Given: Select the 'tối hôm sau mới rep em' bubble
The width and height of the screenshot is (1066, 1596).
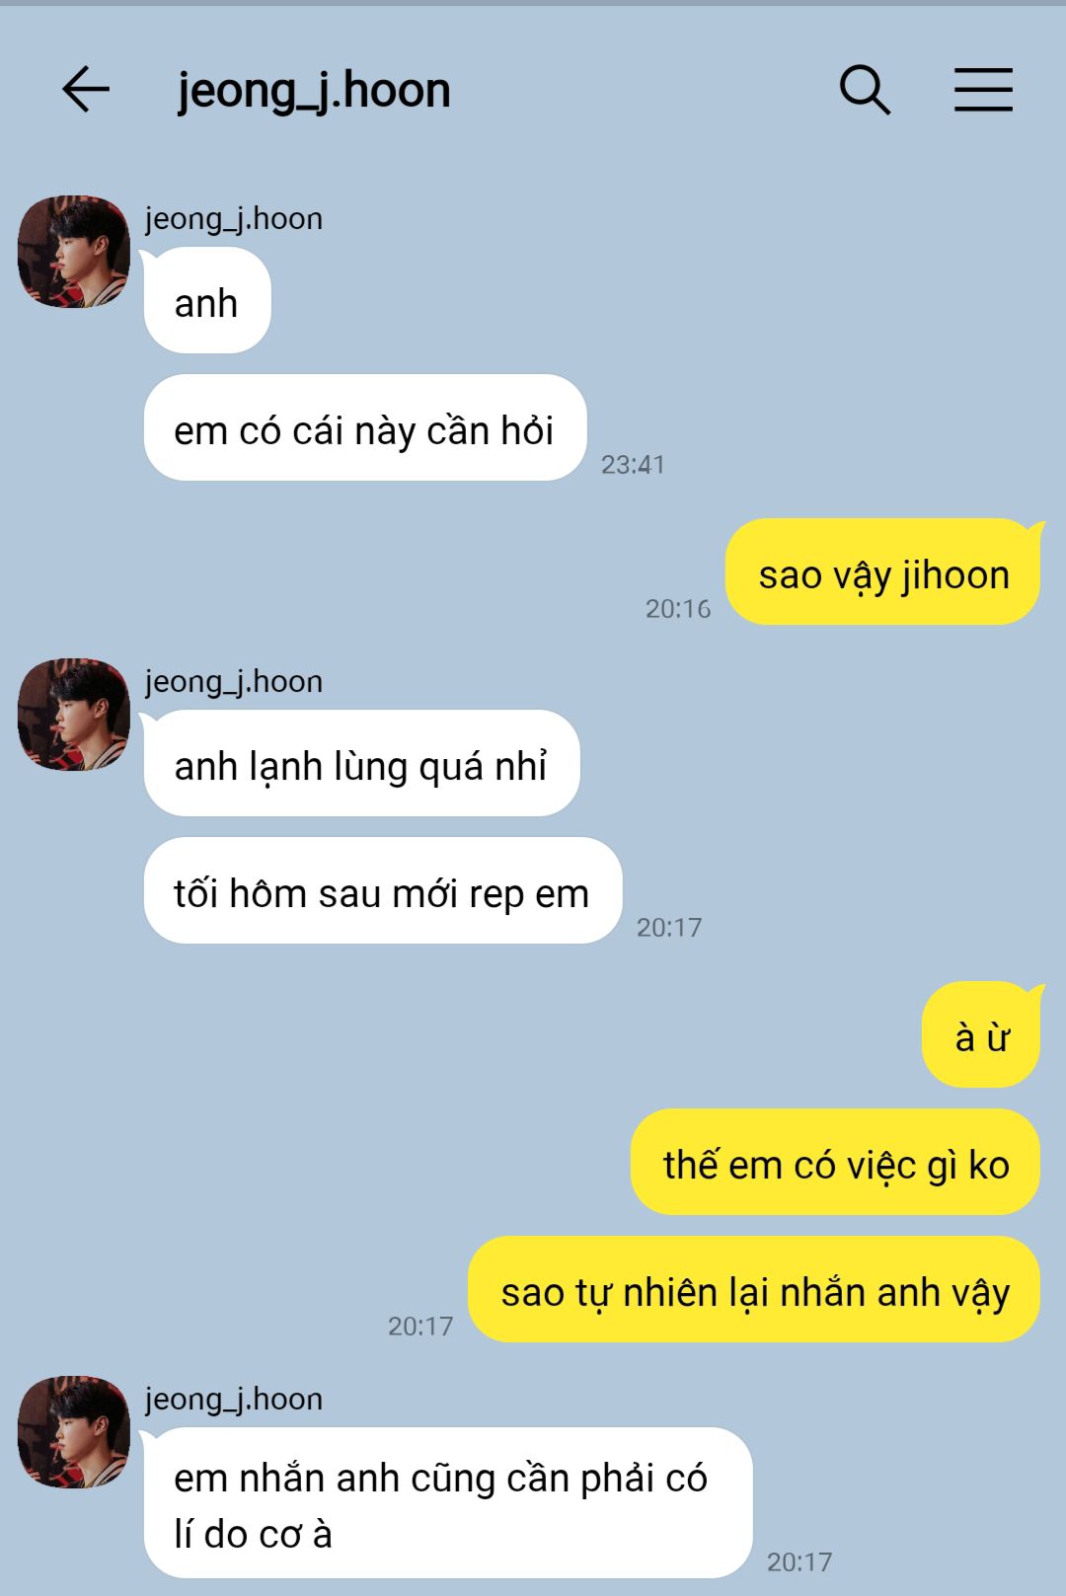Looking at the screenshot, I should pyautogui.click(x=383, y=890).
